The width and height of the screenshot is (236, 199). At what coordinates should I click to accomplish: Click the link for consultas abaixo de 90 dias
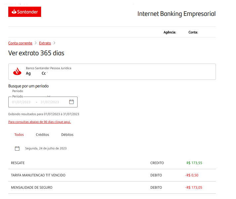39,122
